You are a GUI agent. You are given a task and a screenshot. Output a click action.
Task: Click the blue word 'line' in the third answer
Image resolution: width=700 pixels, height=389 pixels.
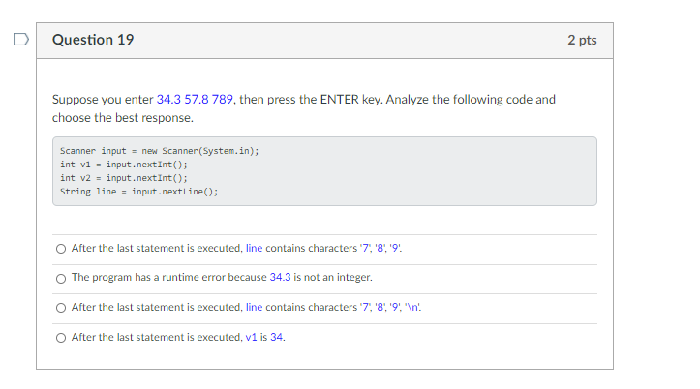tap(254, 308)
